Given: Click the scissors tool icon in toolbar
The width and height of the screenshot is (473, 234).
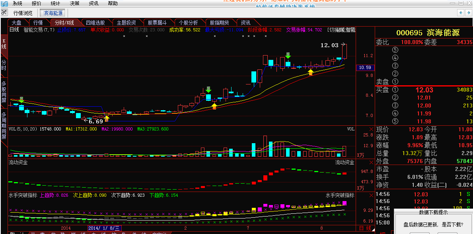Looking at the screenshot, I should [x=4, y=12].
